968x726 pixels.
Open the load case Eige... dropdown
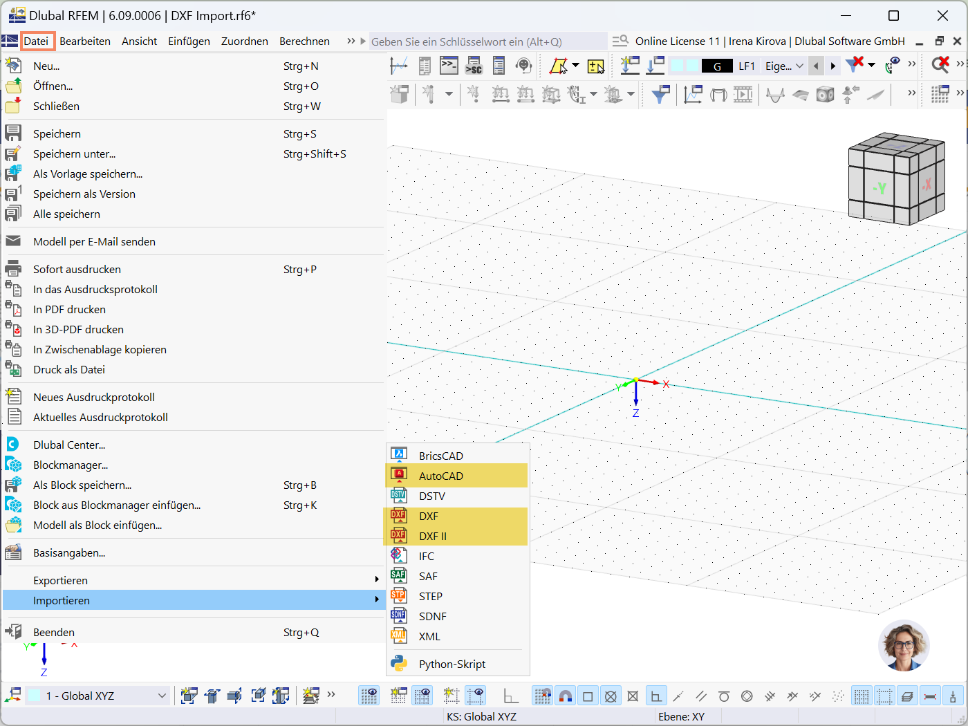click(x=783, y=65)
